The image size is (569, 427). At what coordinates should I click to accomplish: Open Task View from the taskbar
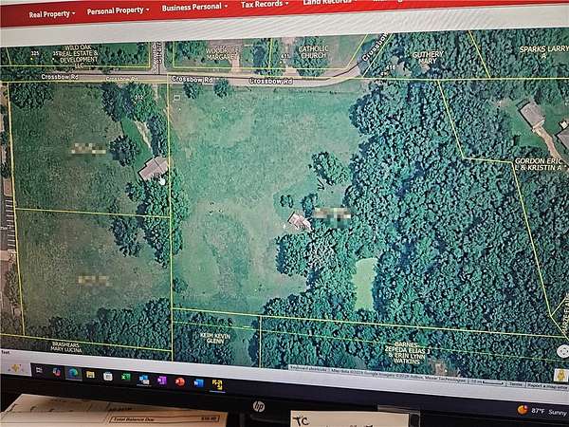pyautogui.click(x=39, y=370)
